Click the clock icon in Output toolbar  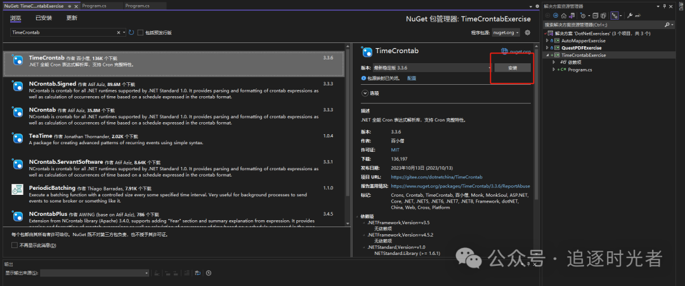click(209, 273)
